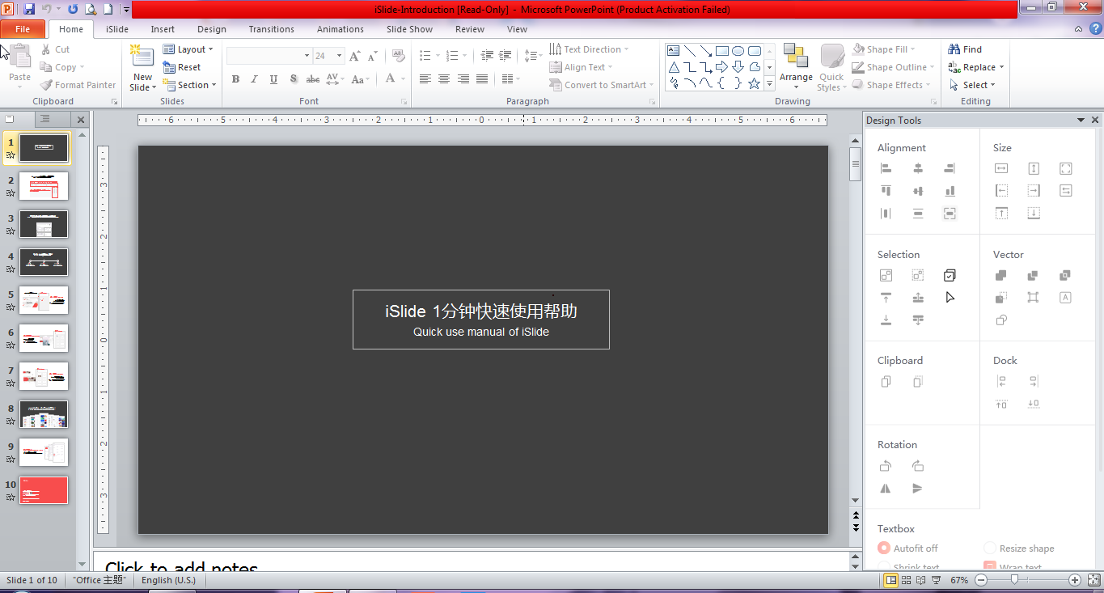Insert a Text Box shape from gallery
The image size is (1104, 593).
(x=674, y=50)
